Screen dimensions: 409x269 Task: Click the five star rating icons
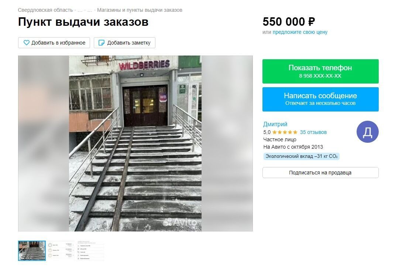285,132
